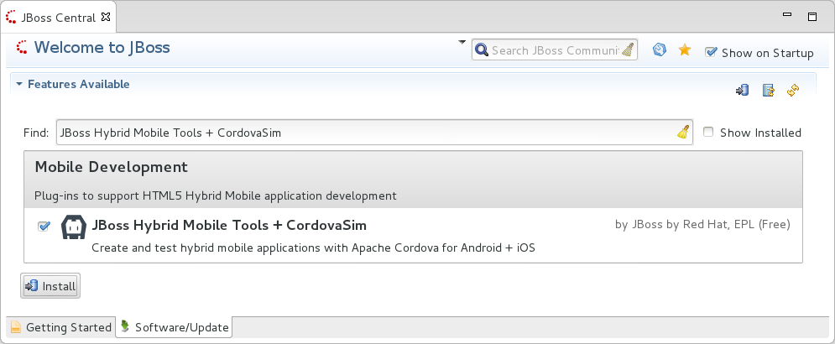This screenshot has height=344, width=835.
Task: Collapse the Features Available section
Action: coord(19,84)
